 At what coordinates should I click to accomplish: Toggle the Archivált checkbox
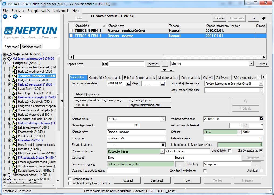(261, 171)
